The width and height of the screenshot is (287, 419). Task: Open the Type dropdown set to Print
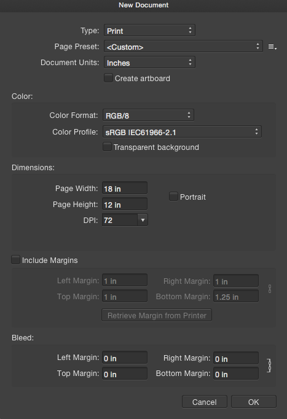149,31
